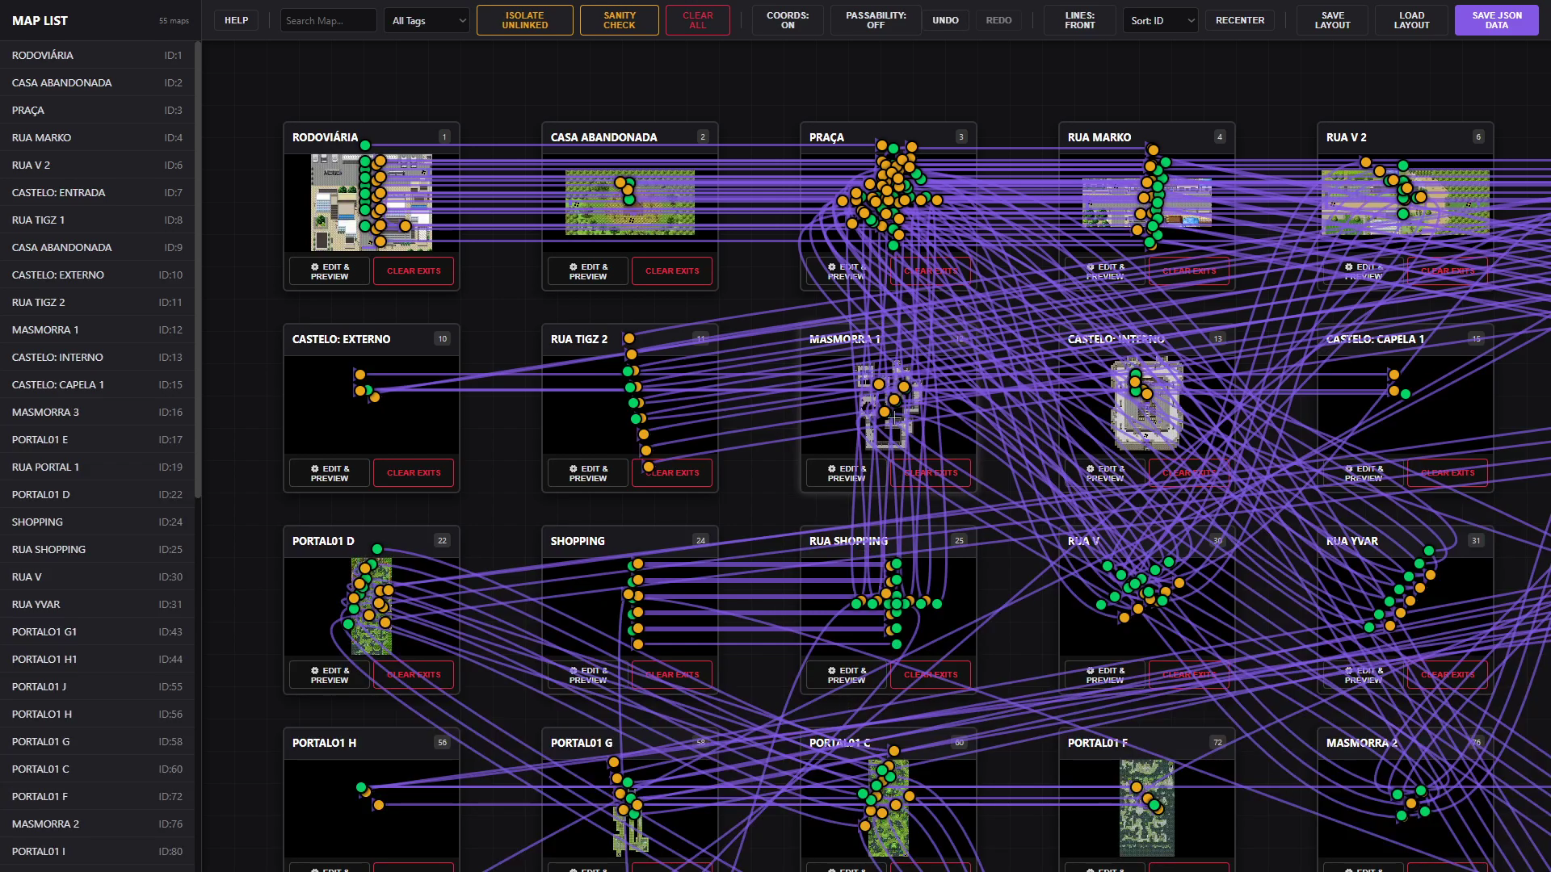Switch LINES: FRONT toggle

pyautogui.click(x=1079, y=20)
